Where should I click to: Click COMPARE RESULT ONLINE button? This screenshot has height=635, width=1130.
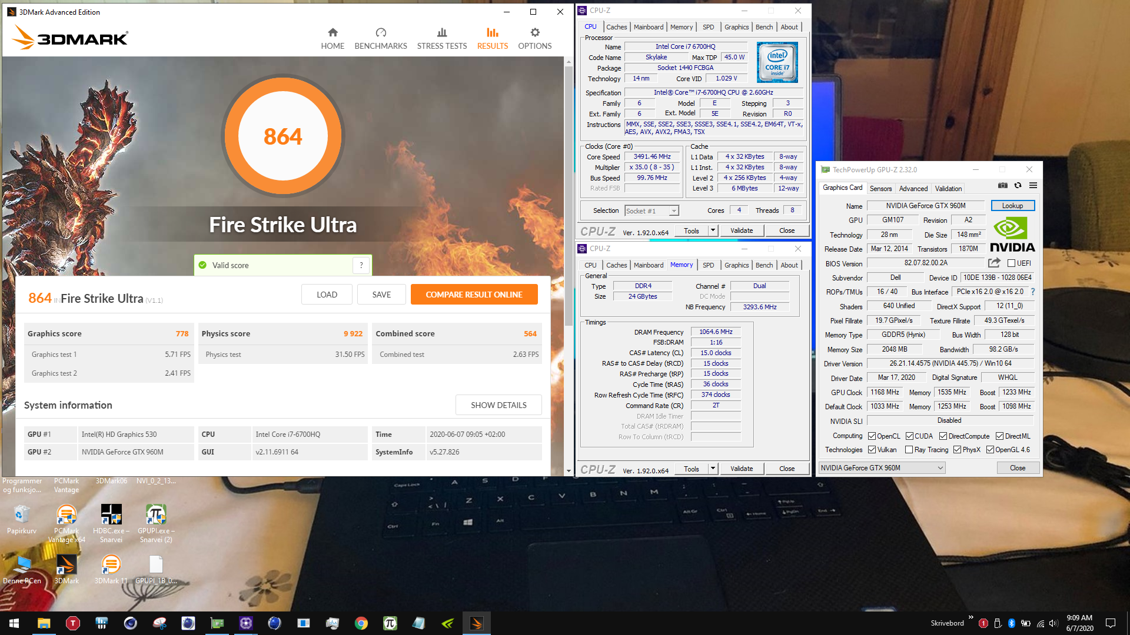point(474,295)
